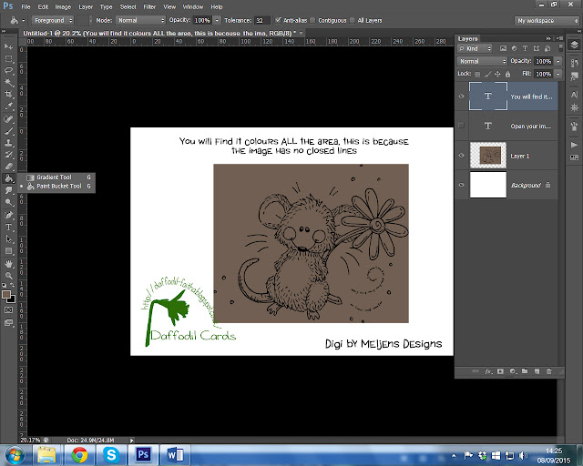Select the Pen tool
The height and width of the screenshot is (466, 583).
(8, 215)
